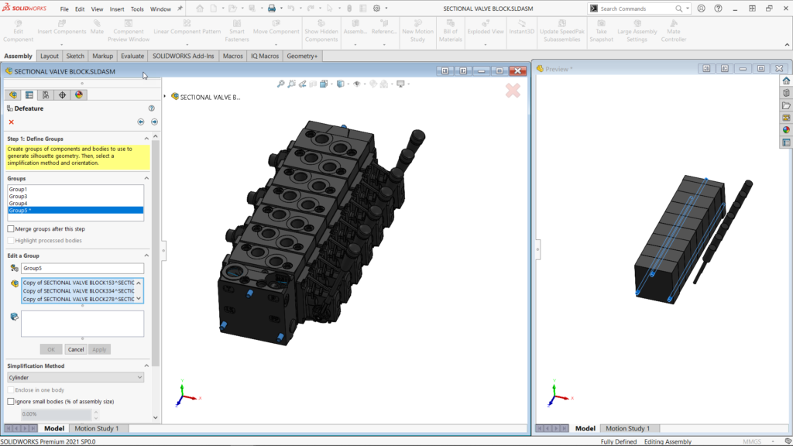
Task: Click the Zoom to Fit magnifier icon
Action: pyautogui.click(x=280, y=84)
